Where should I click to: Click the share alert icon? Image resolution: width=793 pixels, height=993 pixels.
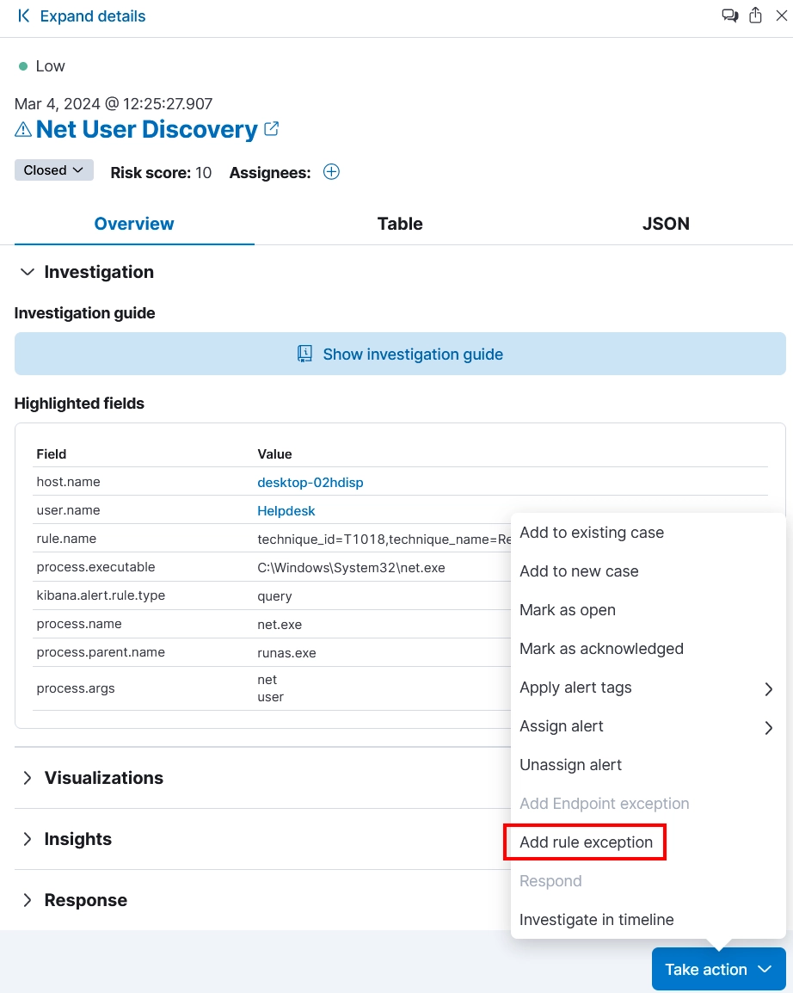(x=755, y=15)
